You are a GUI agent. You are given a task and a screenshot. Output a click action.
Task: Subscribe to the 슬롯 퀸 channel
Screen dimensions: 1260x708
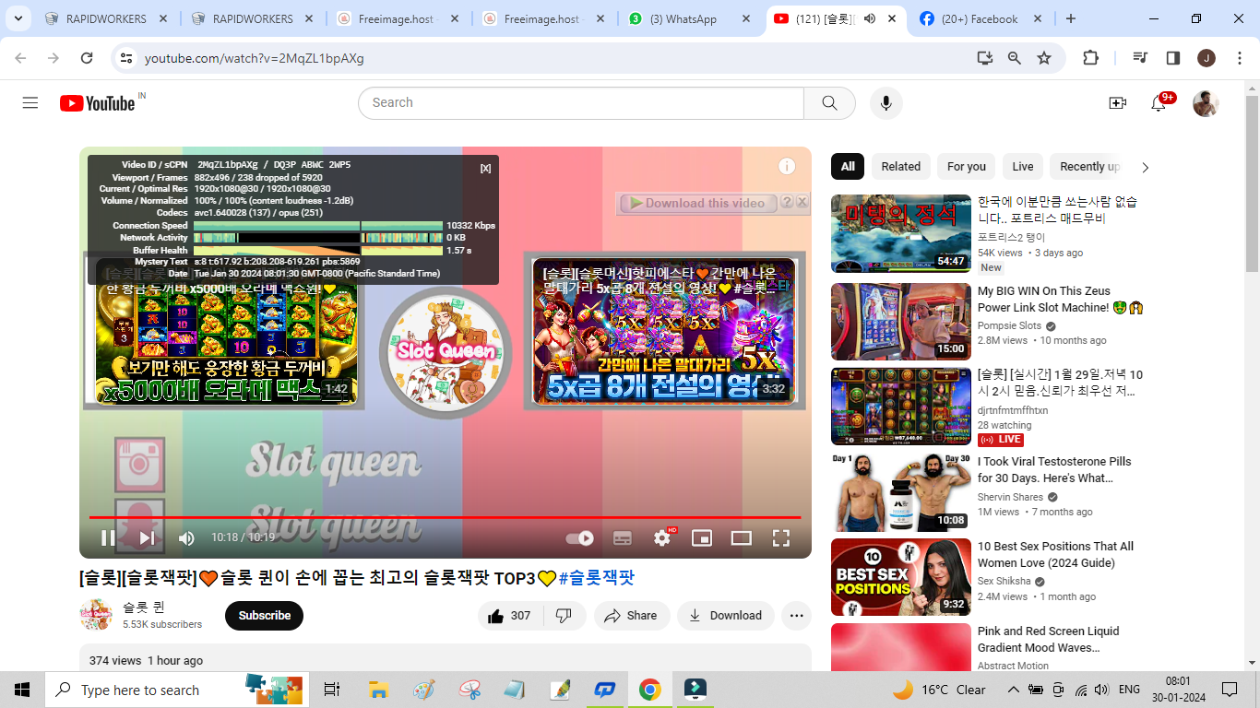(264, 616)
